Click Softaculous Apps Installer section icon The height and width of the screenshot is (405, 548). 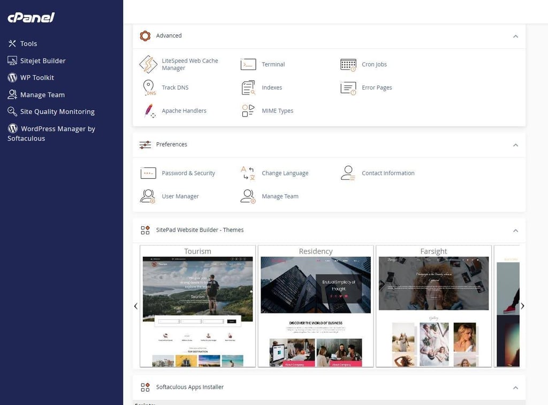click(145, 387)
